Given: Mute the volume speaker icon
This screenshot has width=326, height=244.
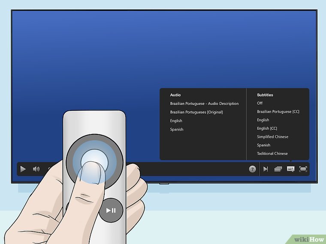Looking at the screenshot, I should (x=36, y=169).
